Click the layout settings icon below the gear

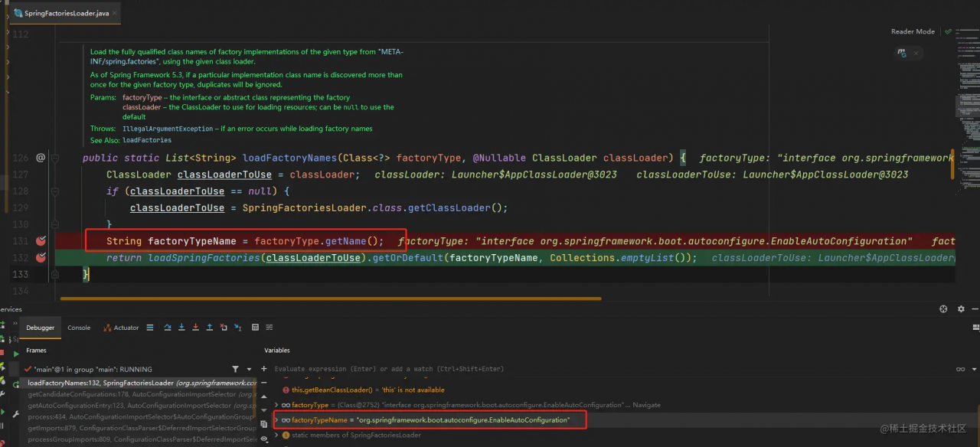point(975,328)
